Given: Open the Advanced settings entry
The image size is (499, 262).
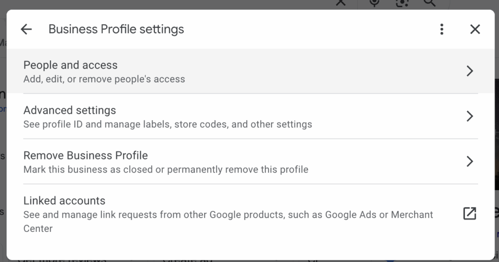Looking at the screenshot, I should coord(250,116).
